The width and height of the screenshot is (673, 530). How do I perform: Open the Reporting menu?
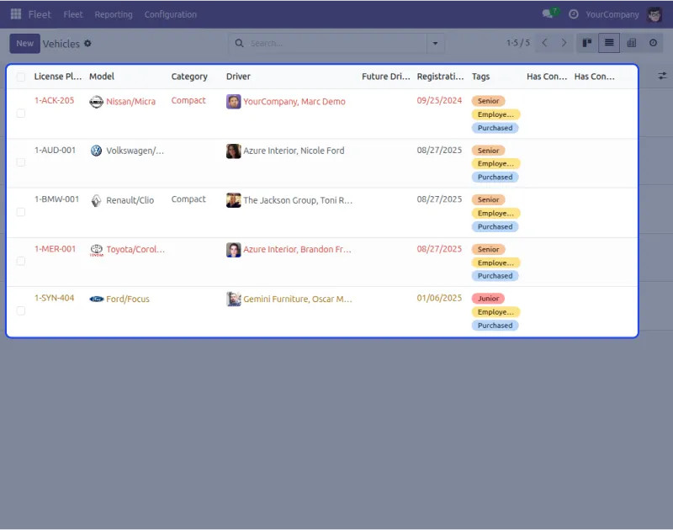click(114, 14)
